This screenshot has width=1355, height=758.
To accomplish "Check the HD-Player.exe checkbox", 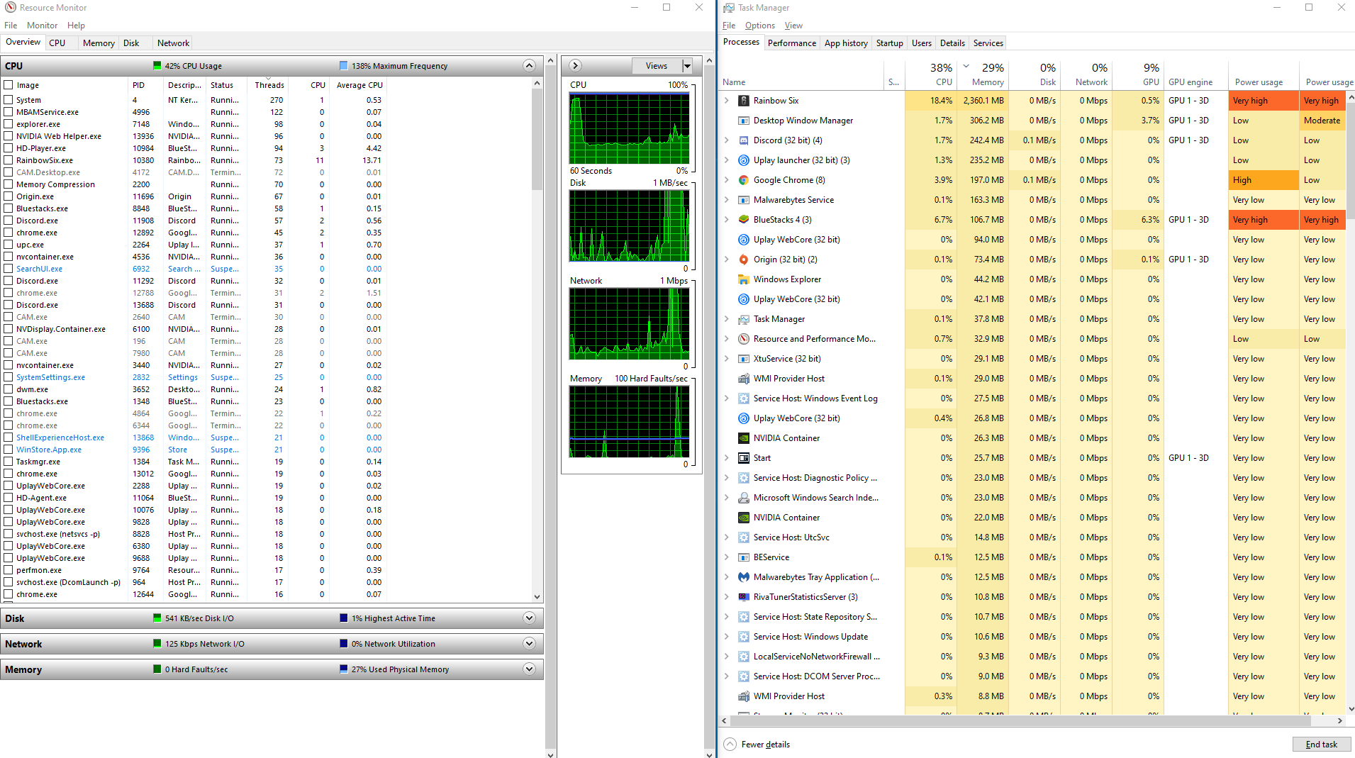I will (x=9, y=148).
